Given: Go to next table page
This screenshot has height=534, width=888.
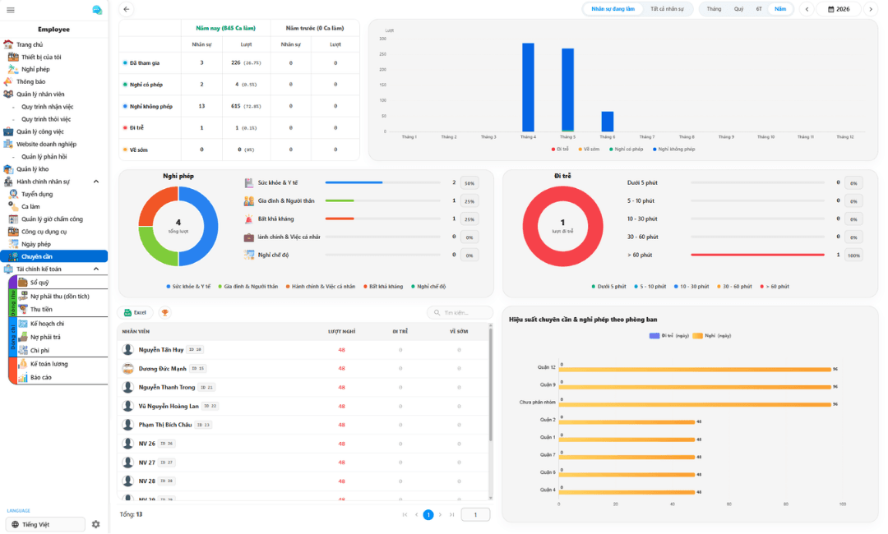Looking at the screenshot, I should click(440, 514).
